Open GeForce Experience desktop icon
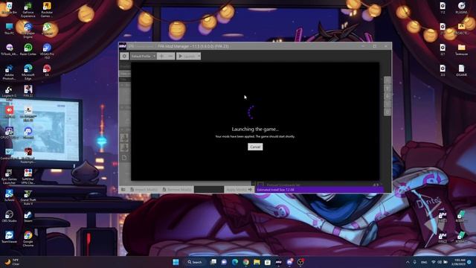The height and width of the screenshot is (268, 476). point(28,10)
